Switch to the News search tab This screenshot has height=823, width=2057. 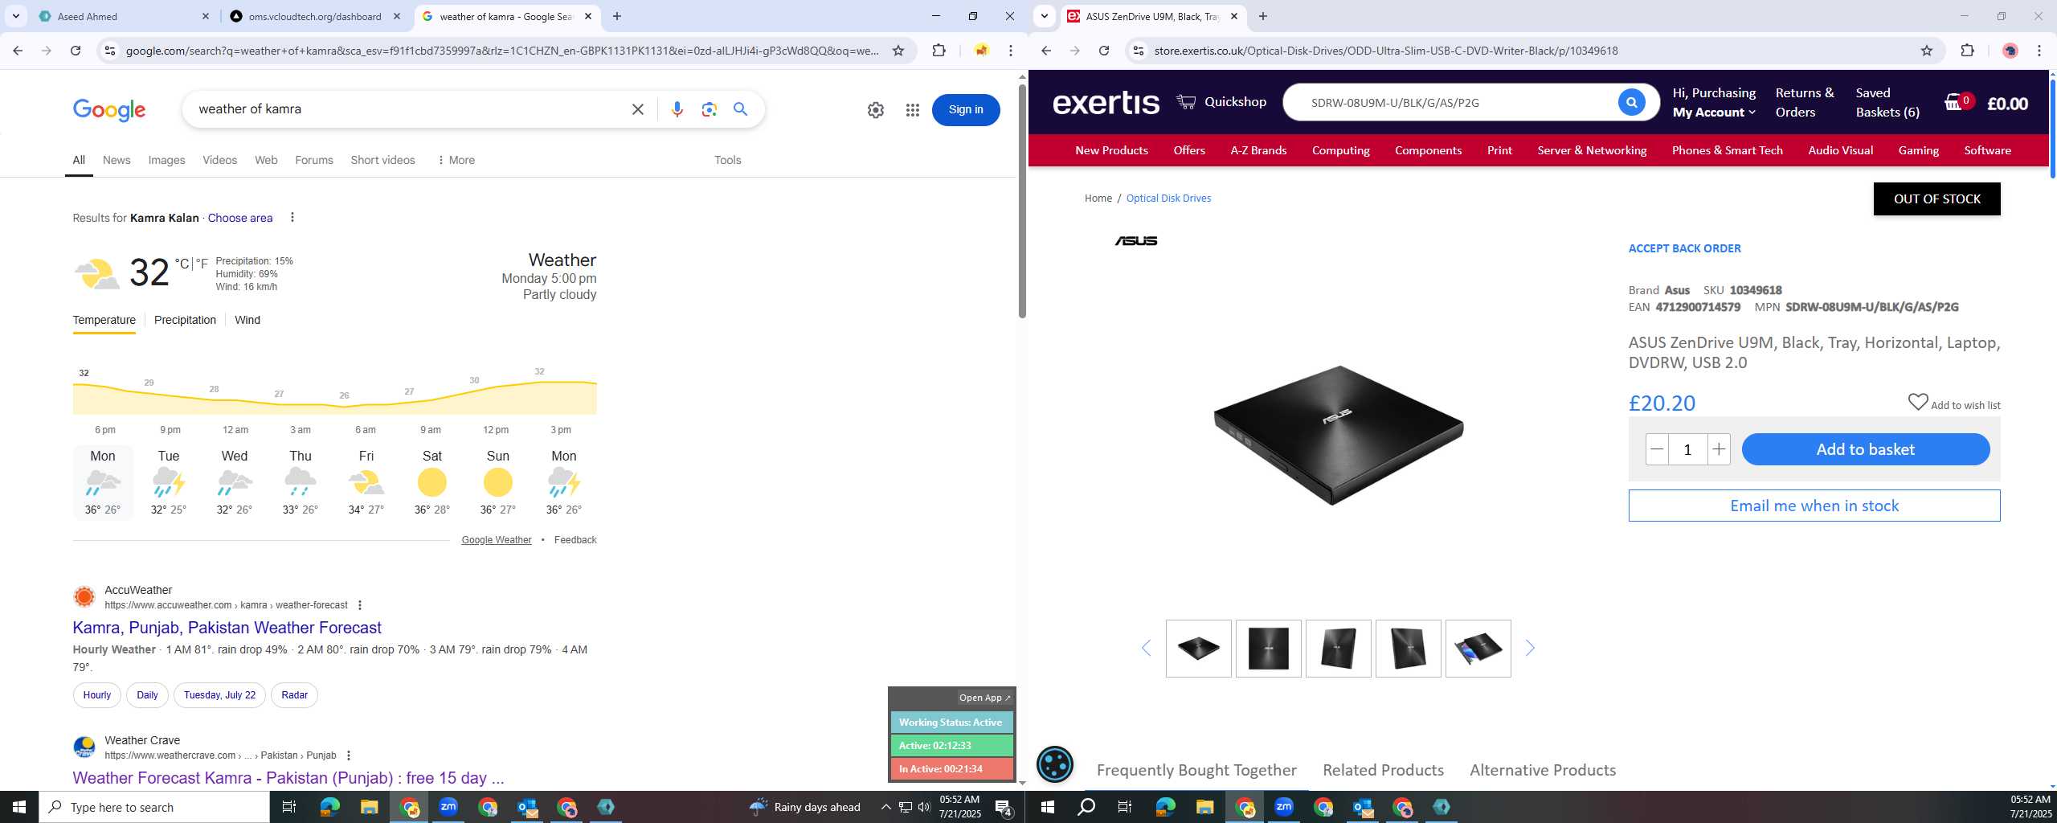point(117,160)
